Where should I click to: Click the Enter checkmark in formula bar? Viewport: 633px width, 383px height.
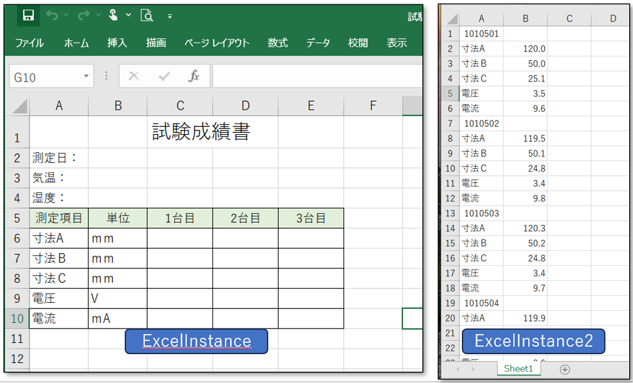pyautogui.click(x=164, y=76)
